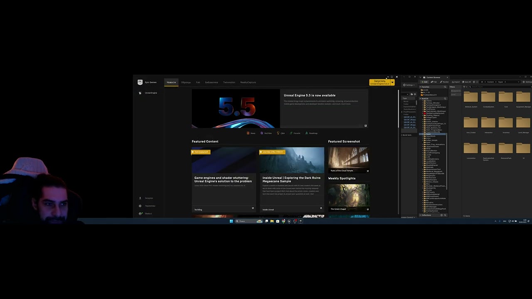Expand the FlexibleCombatSystem folder

tap(423, 113)
